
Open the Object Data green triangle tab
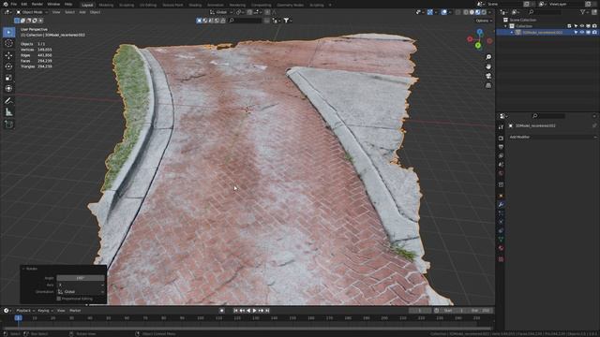501,240
